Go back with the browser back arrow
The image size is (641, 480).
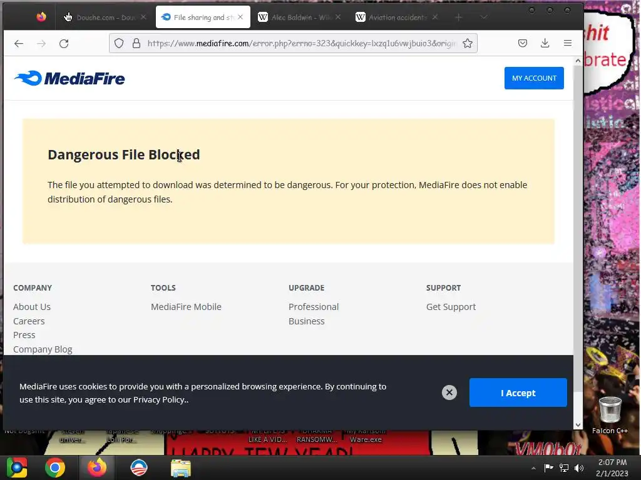click(x=19, y=43)
